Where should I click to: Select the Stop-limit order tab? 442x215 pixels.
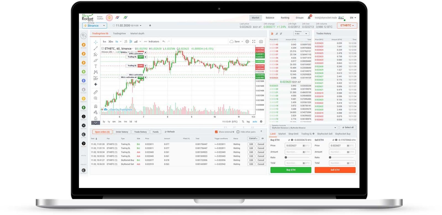tap(293, 134)
